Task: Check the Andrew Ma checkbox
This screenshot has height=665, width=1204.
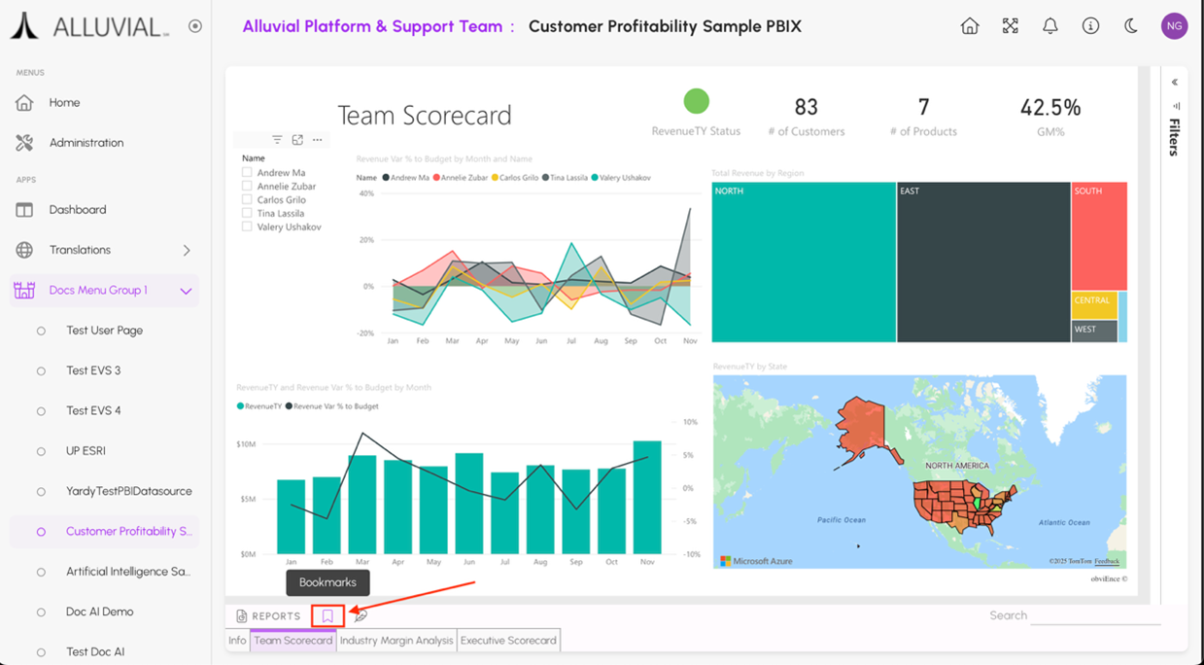Action: pos(247,173)
